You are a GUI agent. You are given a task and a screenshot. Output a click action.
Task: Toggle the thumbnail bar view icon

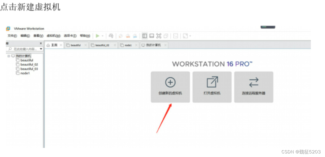click(x=152, y=36)
